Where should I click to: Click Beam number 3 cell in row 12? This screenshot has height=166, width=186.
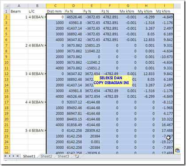click(19, 73)
